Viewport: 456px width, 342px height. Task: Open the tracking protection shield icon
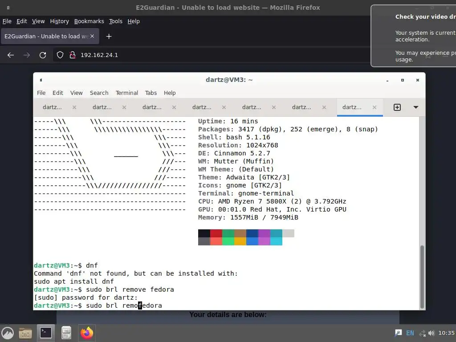(60, 55)
